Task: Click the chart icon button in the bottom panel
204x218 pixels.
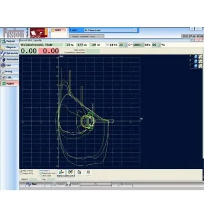Action: point(62,173)
